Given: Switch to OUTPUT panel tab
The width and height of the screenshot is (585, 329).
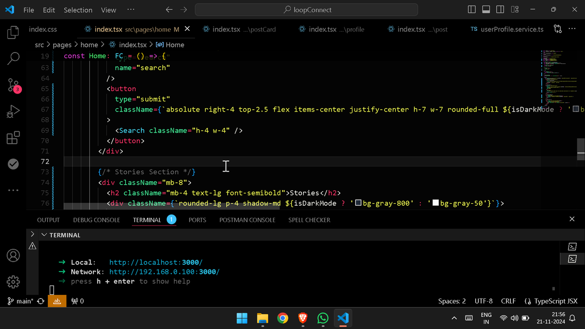Looking at the screenshot, I should [48, 220].
